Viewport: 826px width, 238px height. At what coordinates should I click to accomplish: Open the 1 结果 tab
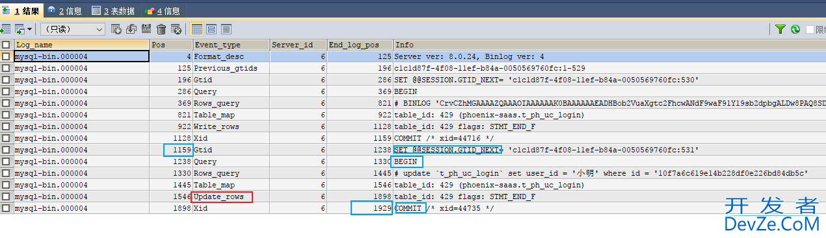pyautogui.click(x=22, y=10)
